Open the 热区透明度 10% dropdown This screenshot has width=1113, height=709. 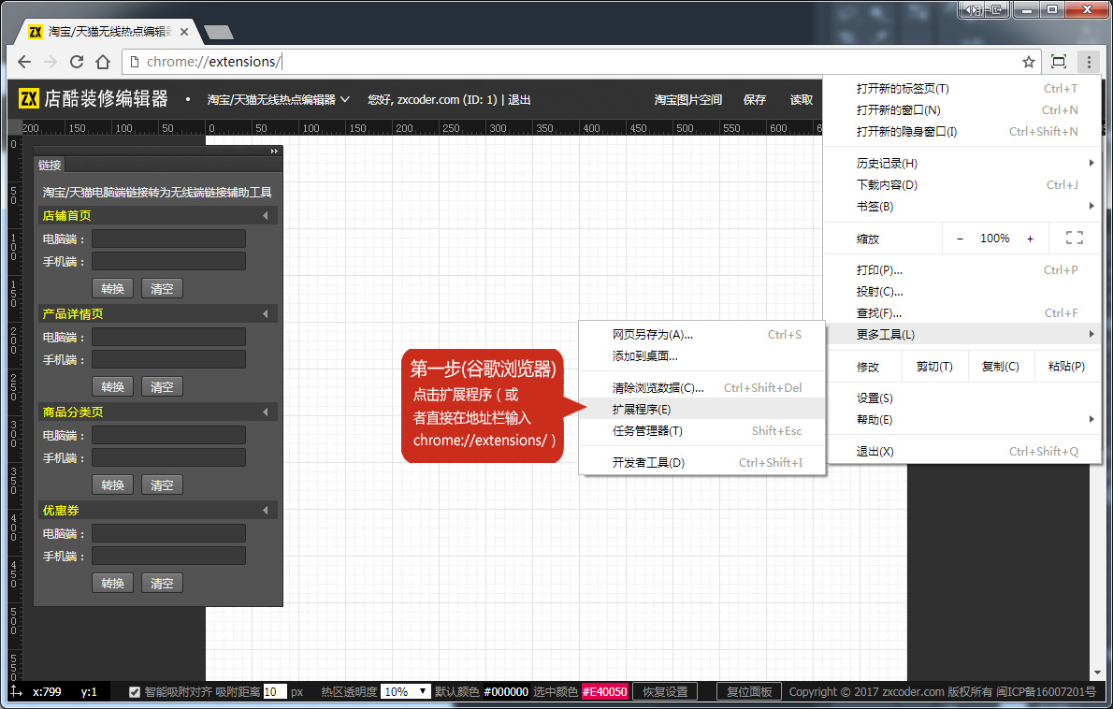(x=405, y=692)
